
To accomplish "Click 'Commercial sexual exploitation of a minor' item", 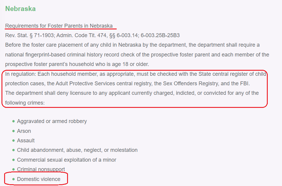I will 66,160.
